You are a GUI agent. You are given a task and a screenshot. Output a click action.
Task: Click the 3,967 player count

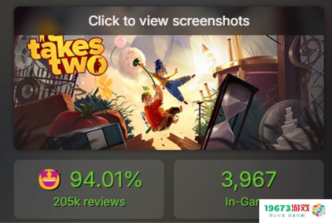pyautogui.click(x=249, y=179)
